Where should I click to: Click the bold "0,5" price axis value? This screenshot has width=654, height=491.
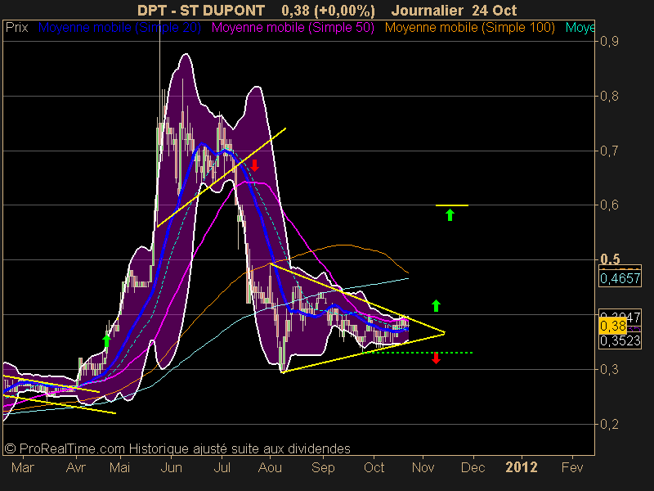pyautogui.click(x=610, y=259)
